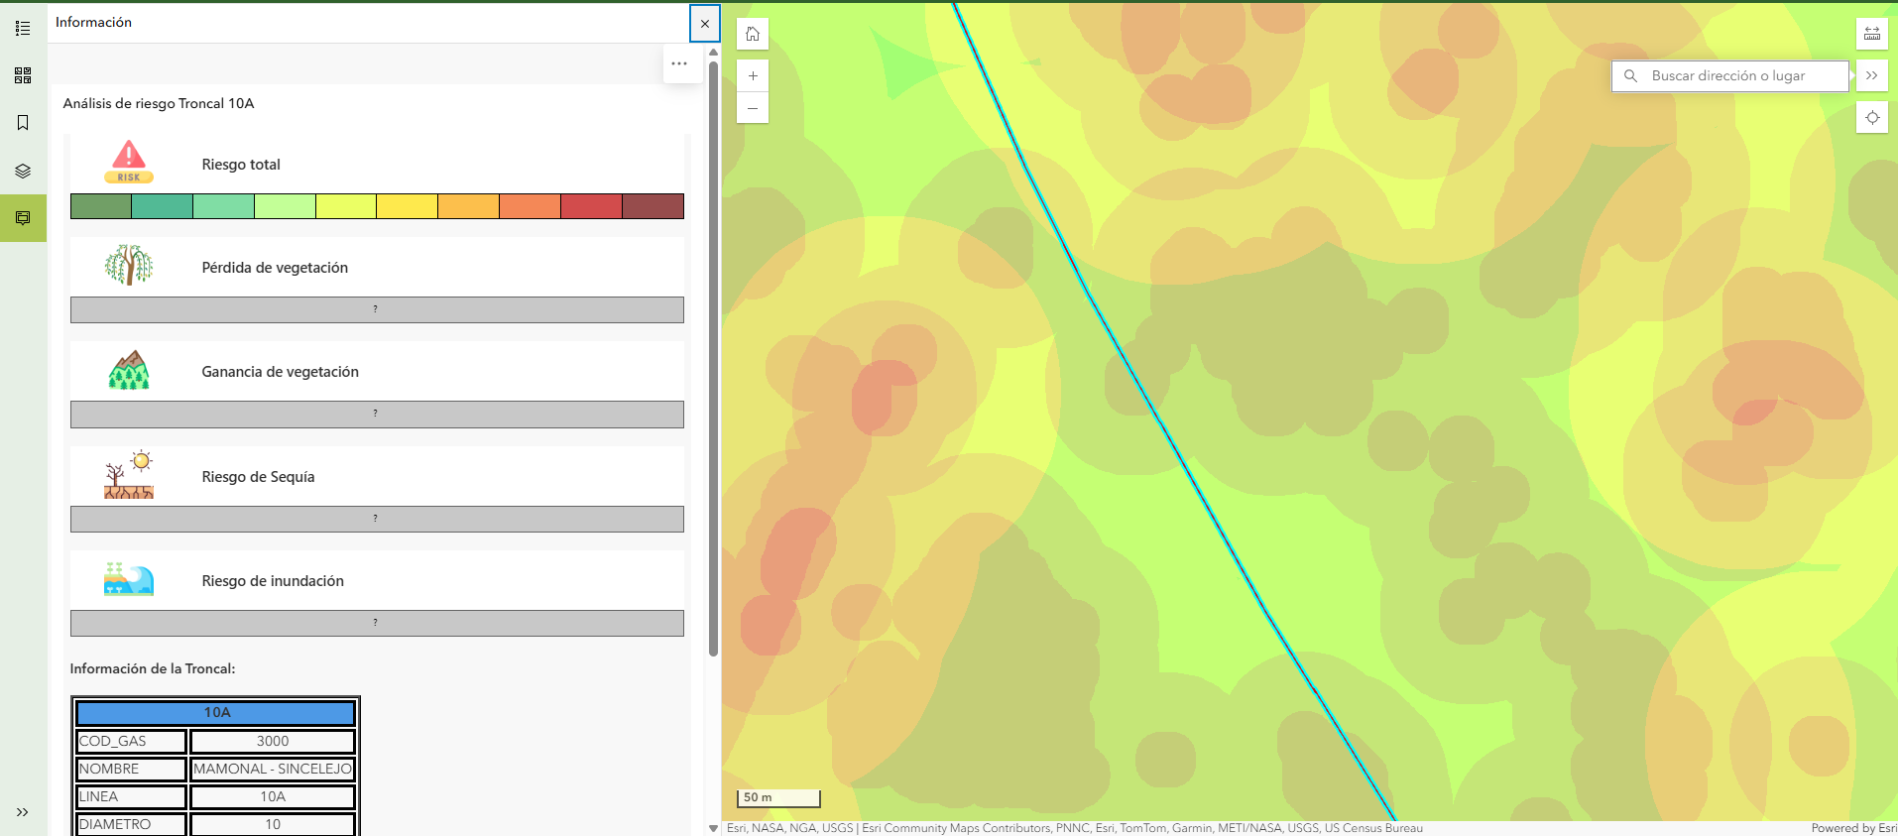This screenshot has height=836, width=1898.
Task: Select the 'Análisis de riesgo Troncal 10A' heading
Action: [159, 103]
